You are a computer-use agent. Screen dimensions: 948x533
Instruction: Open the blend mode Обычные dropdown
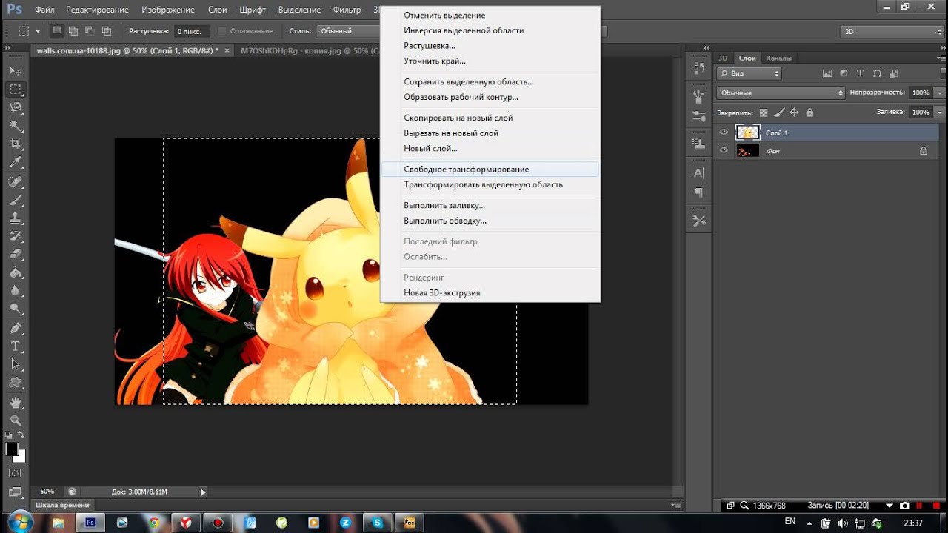(781, 93)
